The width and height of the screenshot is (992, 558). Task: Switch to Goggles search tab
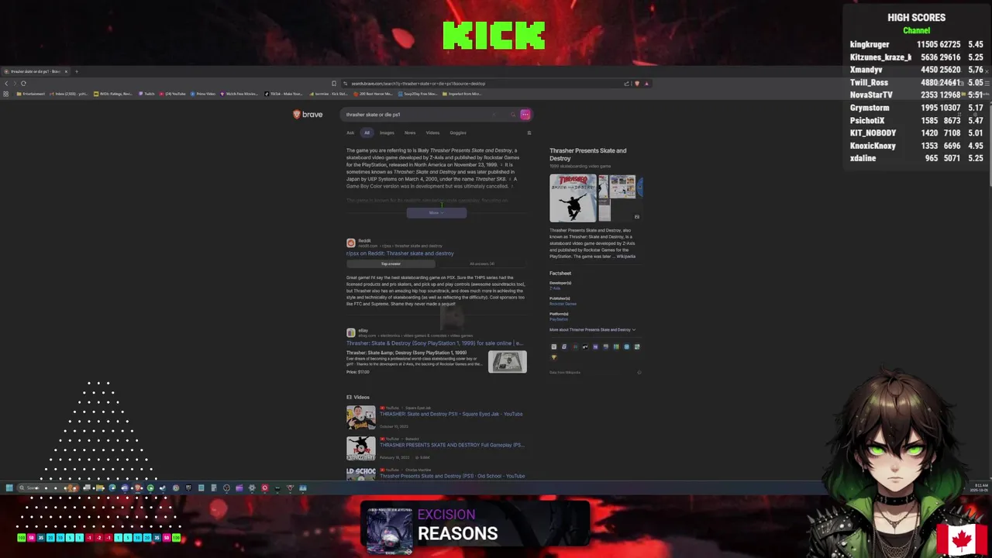pos(458,133)
